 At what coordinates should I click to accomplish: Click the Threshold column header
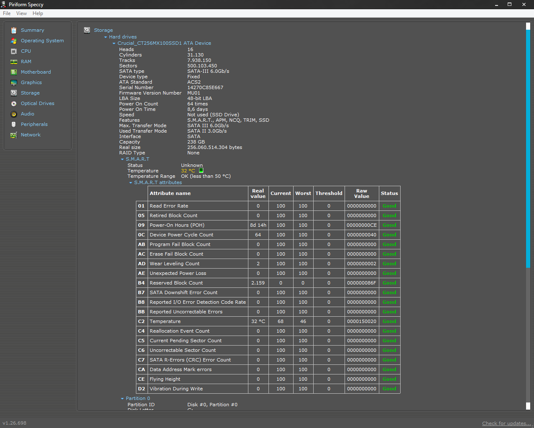click(329, 193)
